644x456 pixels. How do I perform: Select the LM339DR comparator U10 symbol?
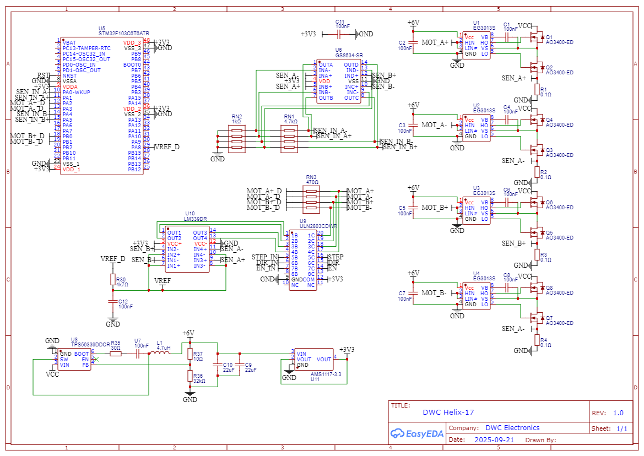[187, 249]
